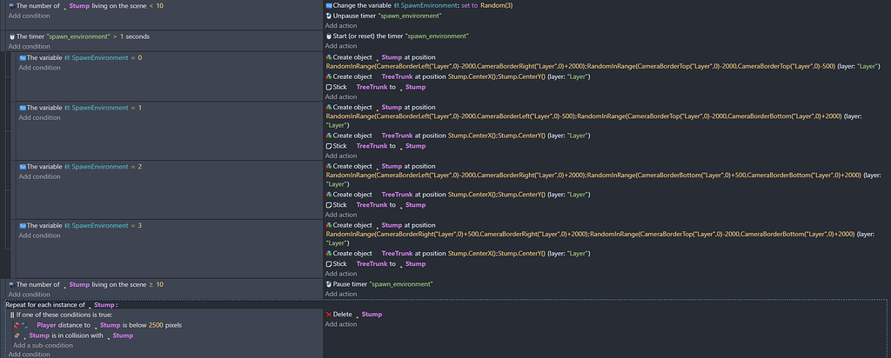
Task: Click the object-count icon before 'Stump living on the scene < 10'
Action: click(x=11, y=6)
